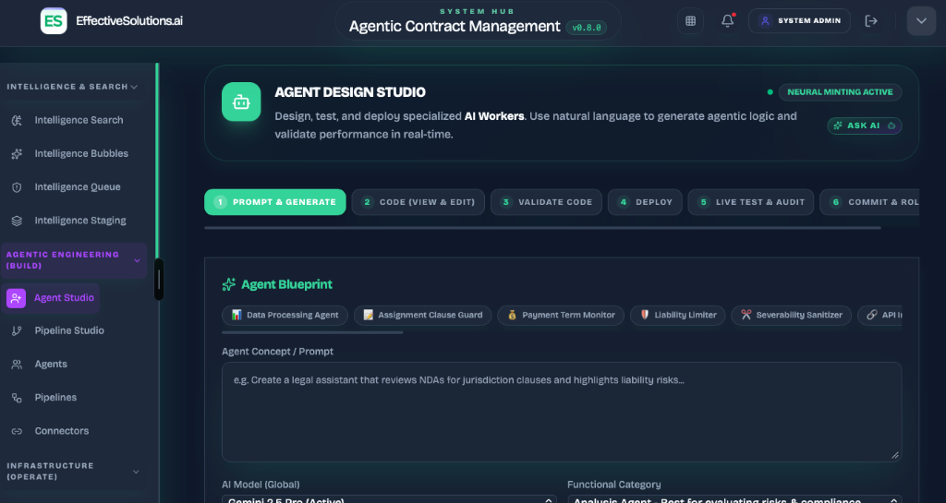Open the System Admin user menu

799,21
